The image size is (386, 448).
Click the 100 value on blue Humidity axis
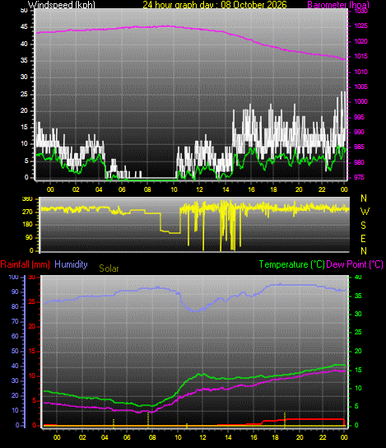coord(13,278)
